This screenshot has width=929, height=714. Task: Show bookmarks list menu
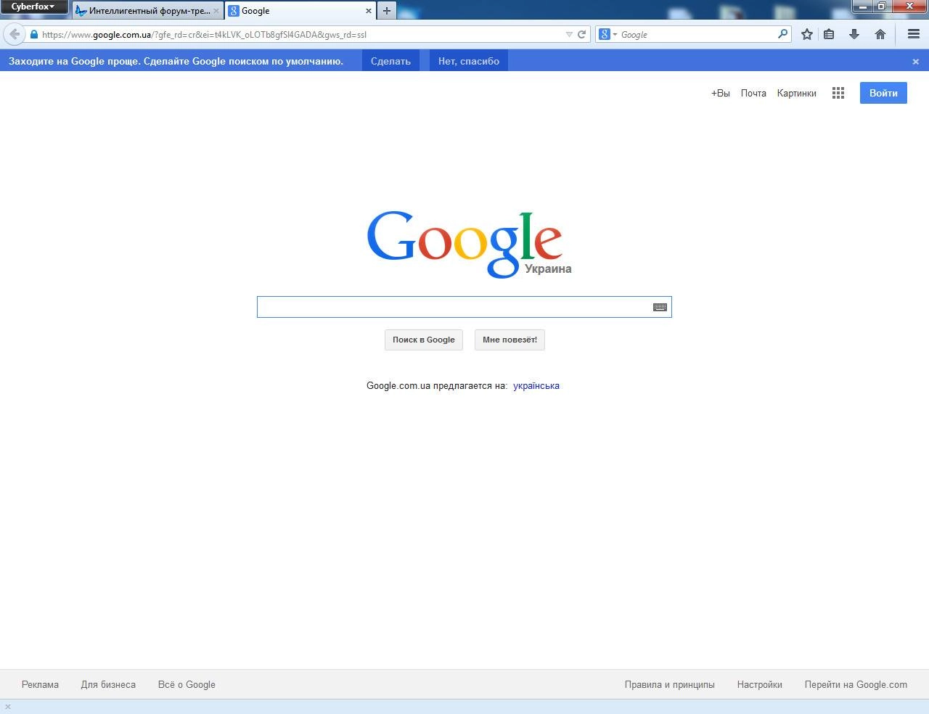(829, 34)
